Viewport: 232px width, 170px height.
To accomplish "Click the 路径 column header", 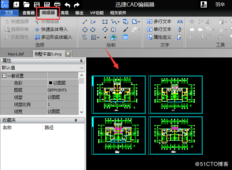I will click(49, 128).
